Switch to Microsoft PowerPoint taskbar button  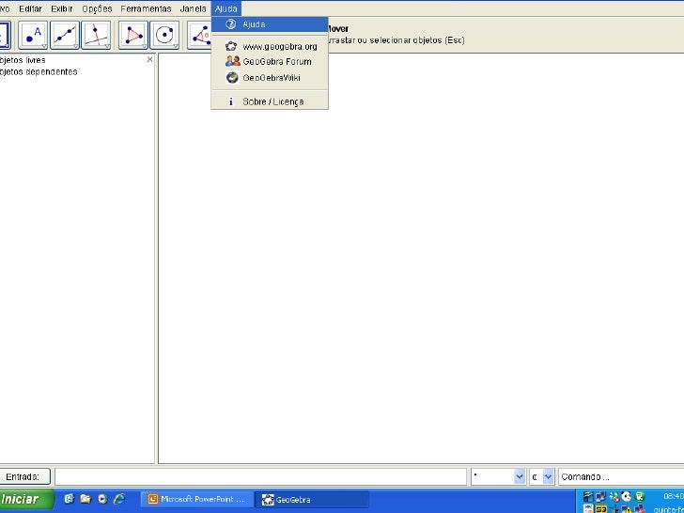coord(197,500)
